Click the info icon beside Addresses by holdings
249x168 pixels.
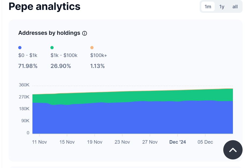tap(84, 33)
